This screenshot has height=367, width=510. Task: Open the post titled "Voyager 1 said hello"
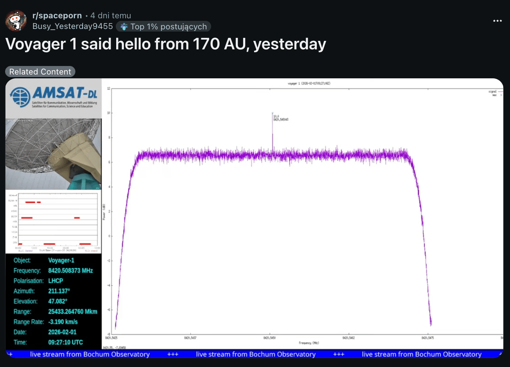point(166,44)
